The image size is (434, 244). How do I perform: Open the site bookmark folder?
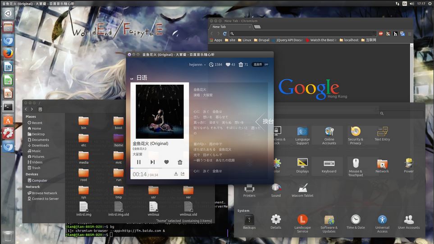[x=230, y=40]
